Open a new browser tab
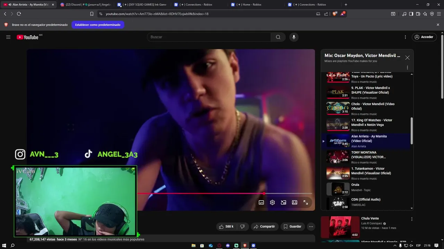This screenshot has width=444, height=249. click(x=346, y=4)
